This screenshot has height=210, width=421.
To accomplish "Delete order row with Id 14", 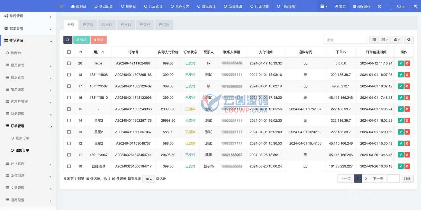I will coord(407,121).
